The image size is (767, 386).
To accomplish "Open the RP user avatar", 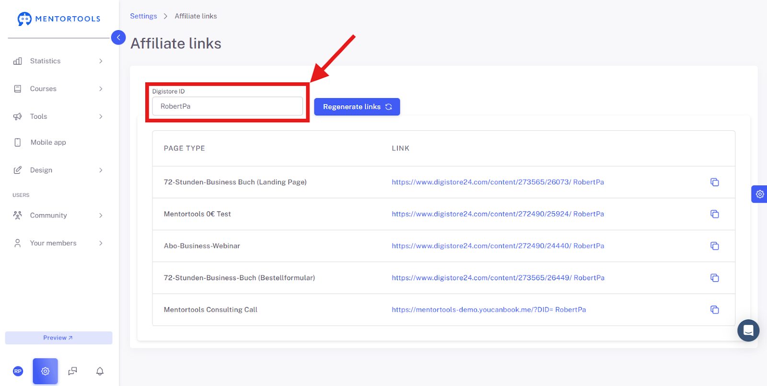I will (18, 371).
